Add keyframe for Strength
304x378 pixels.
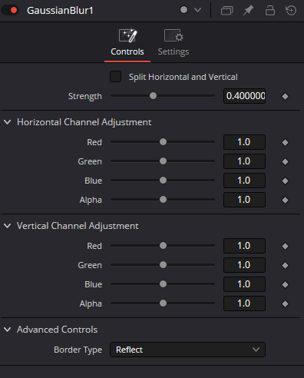285,96
